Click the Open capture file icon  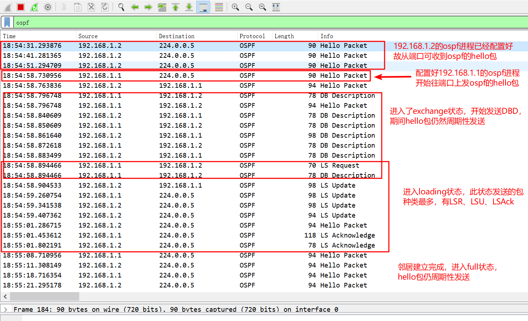(64, 7)
